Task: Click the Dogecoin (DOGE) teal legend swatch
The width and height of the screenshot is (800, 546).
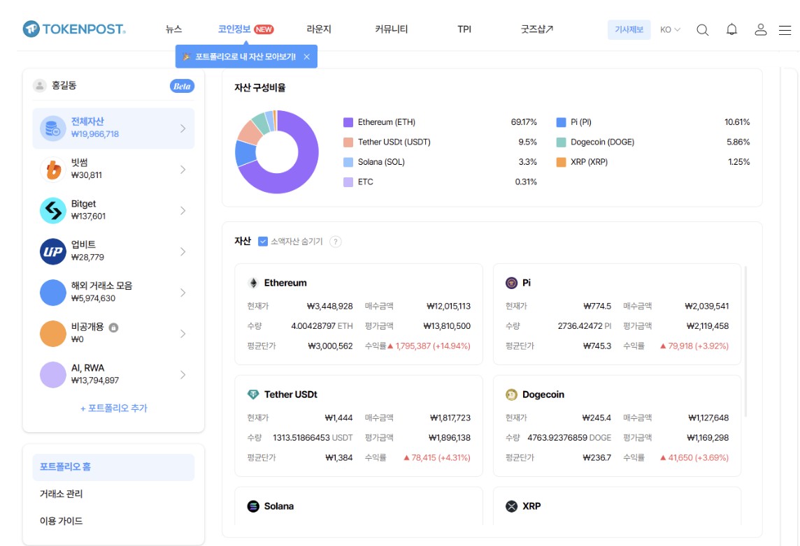Action: coord(561,142)
